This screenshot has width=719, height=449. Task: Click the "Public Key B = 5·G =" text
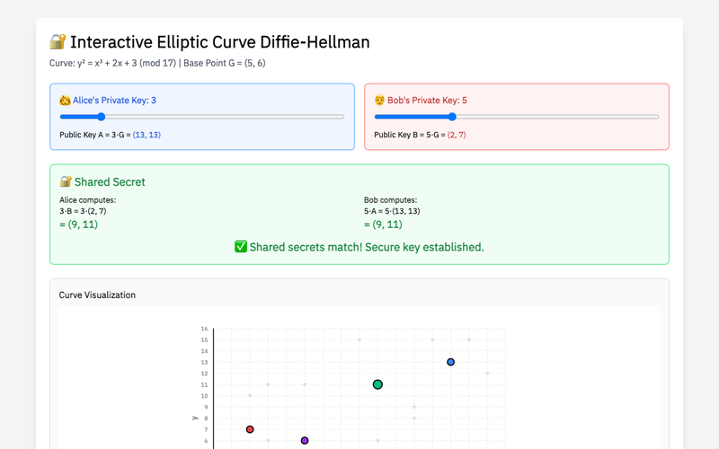pos(410,135)
